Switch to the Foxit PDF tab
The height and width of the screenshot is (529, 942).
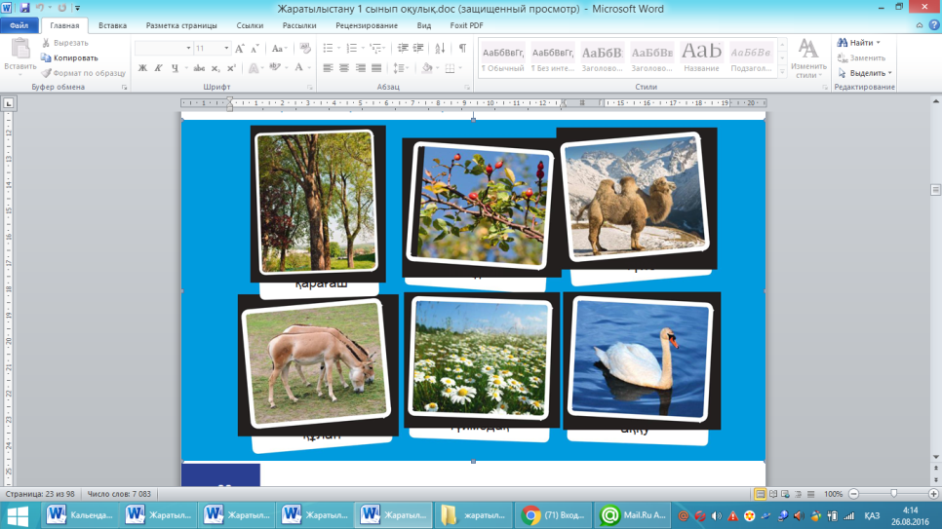pyautogui.click(x=467, y=26)
